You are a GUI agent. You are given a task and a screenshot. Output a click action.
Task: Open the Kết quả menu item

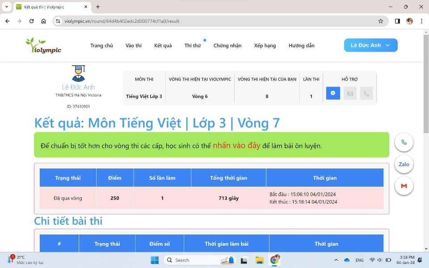(163, 46)
